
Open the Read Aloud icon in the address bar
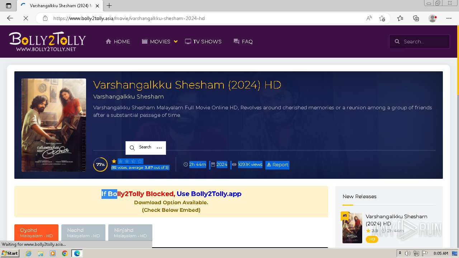click(x=369, y=18)
